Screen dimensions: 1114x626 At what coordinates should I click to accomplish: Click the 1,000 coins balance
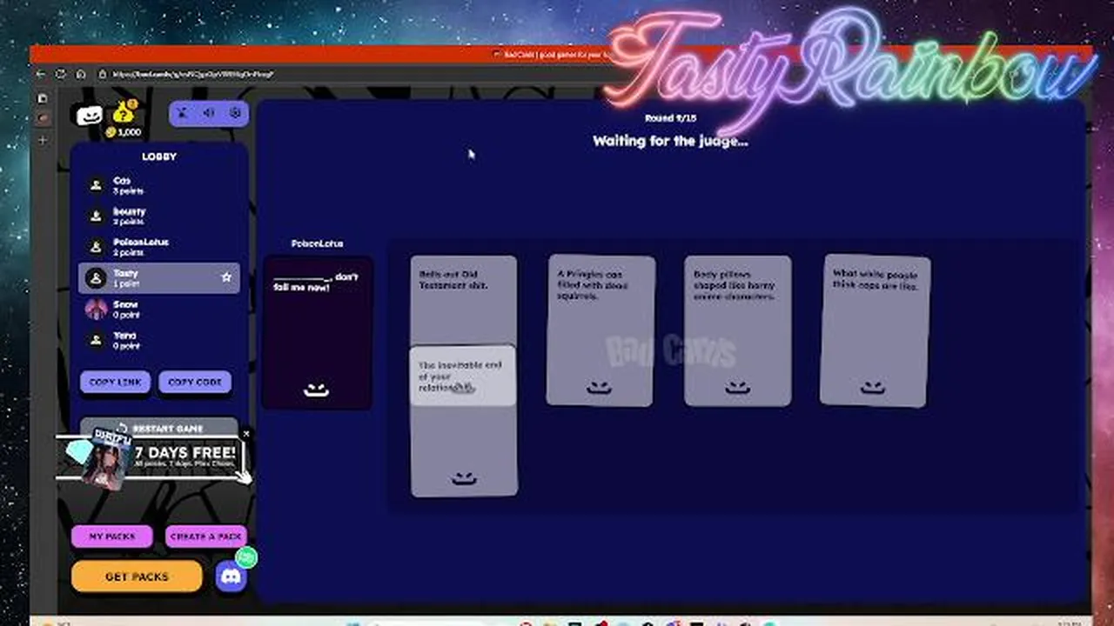tap(124, 132)
